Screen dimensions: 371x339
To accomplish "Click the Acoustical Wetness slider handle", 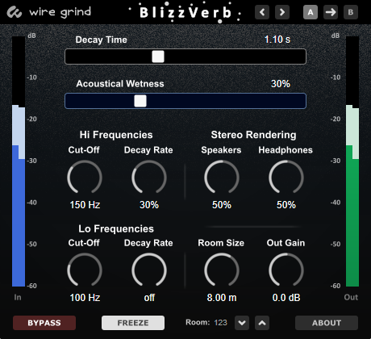I will tap(140, 101).
